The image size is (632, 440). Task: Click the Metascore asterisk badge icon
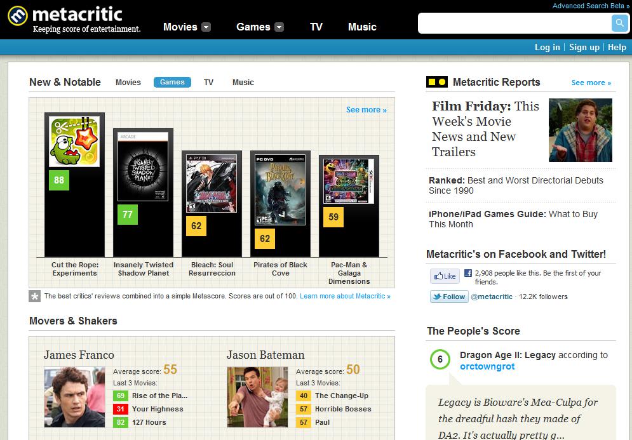click(x=35, y=296)
